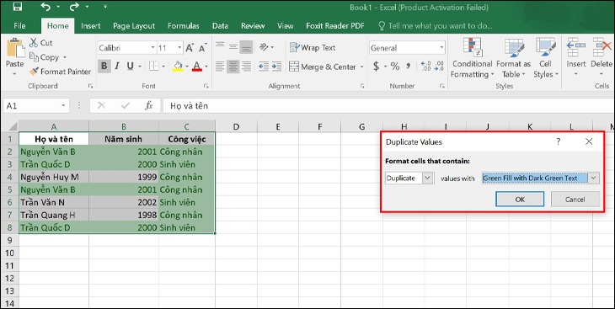
Task: Switch to the Formulas ribbon tab
Action: (183, 26)
